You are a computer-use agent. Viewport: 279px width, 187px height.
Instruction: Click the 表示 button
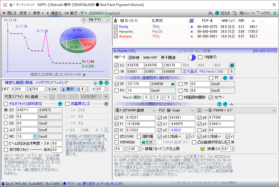point(69,89)
